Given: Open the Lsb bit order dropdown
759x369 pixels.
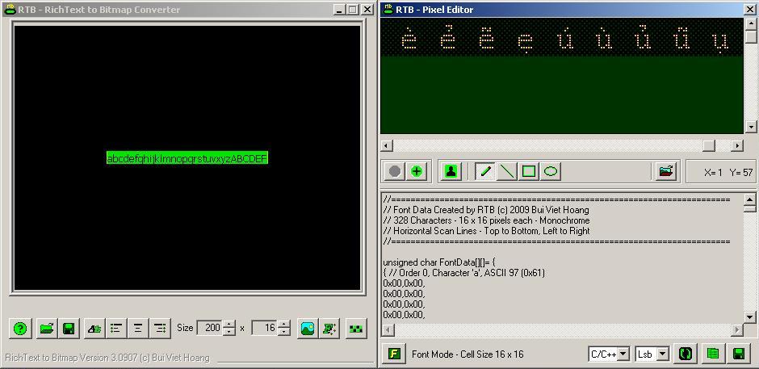Looking at the screenshot, I should pyautogui.click(x=663, y=354).
